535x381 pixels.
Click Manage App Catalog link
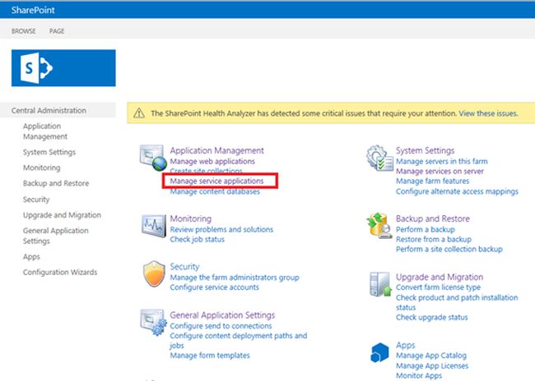[x=431, y=356]
